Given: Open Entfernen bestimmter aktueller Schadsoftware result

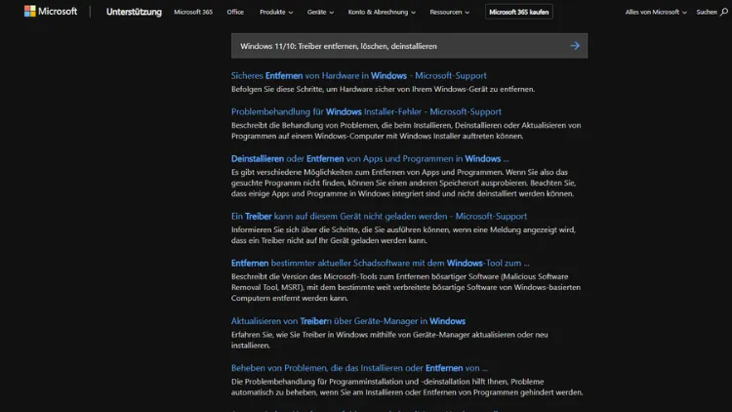Looking at the screenshot, I should tap(380, 263).
